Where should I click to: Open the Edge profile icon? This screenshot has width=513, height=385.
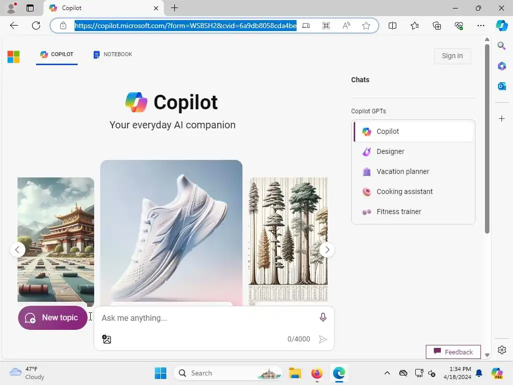[12, 8]
